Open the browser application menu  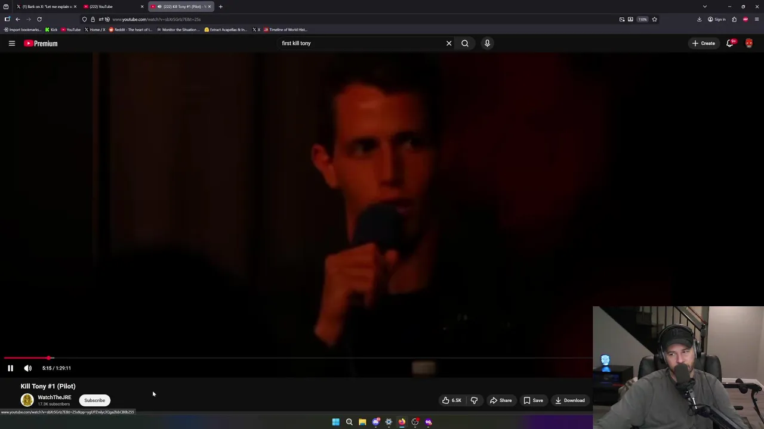(757, 19)
